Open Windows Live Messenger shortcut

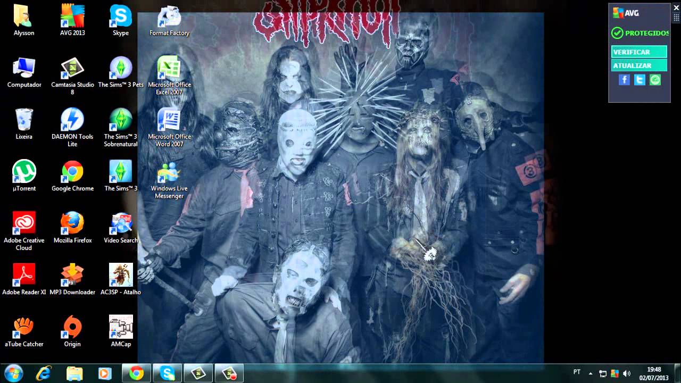[x=169, y=180]
